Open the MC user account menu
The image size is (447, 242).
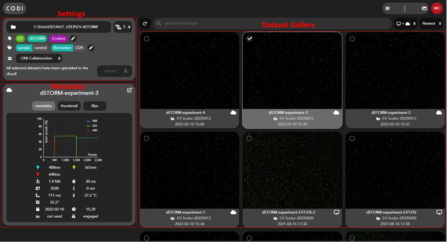click(437, 8)
